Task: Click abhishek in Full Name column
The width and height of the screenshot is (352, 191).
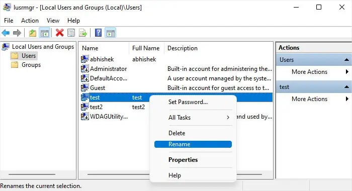Action: (x=144, y=59)
